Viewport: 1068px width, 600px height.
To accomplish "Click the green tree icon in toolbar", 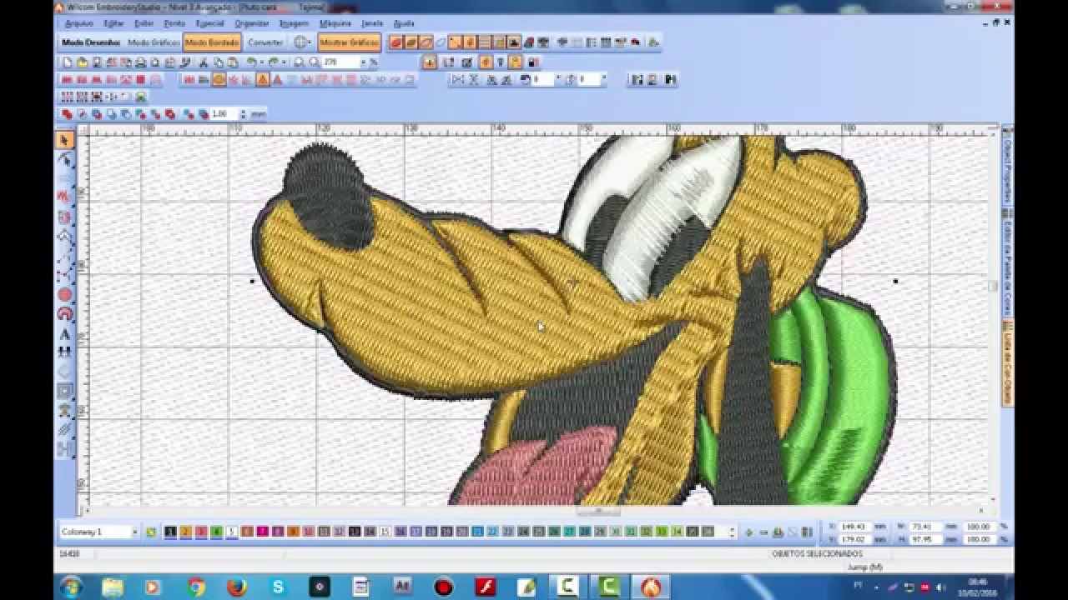I will (654, 42).
